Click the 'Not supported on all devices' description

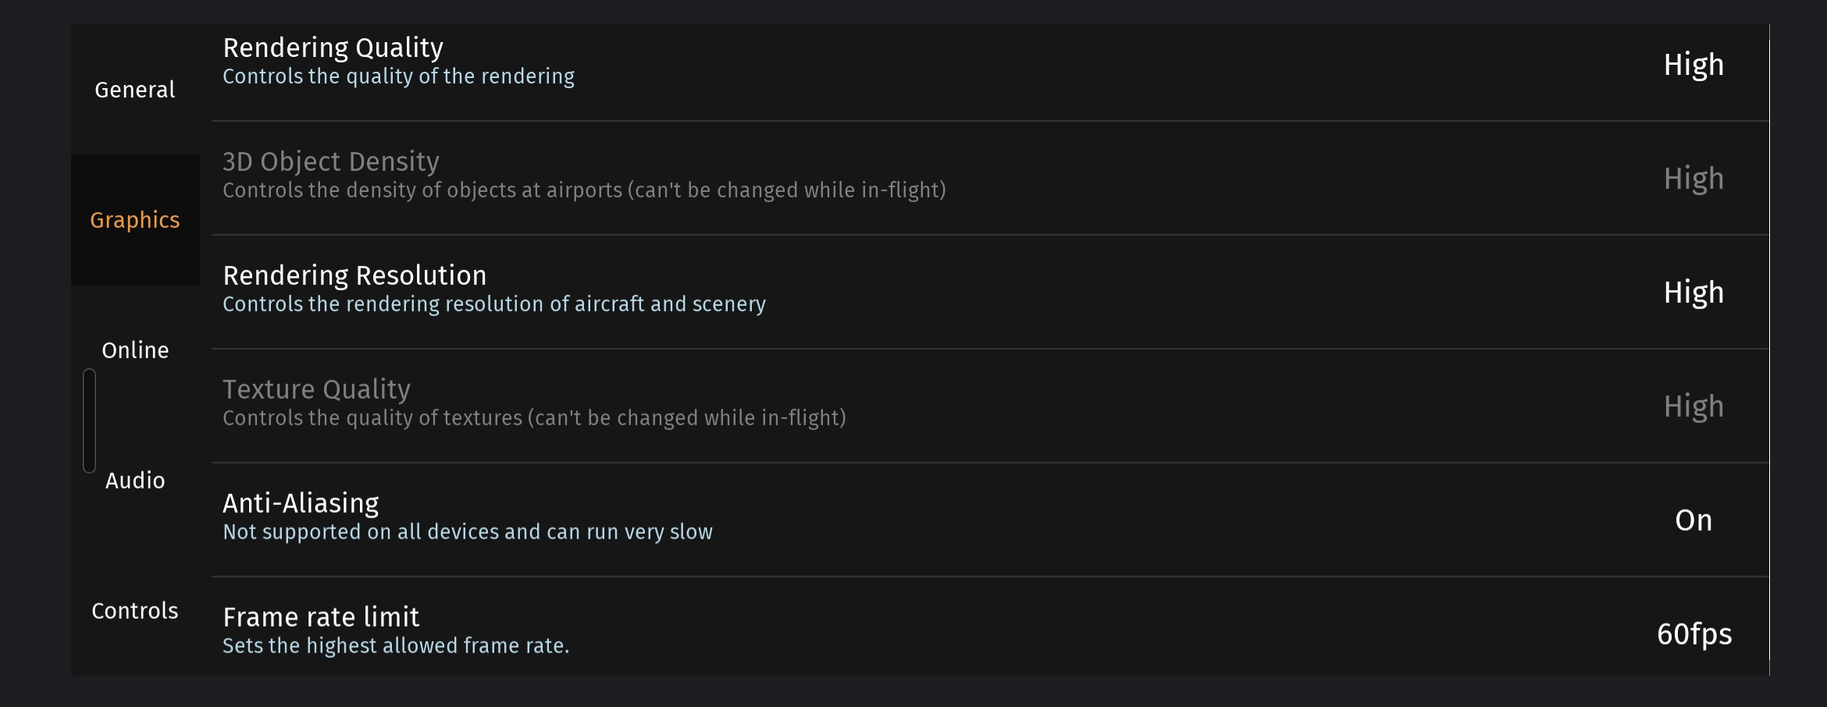click(467, 532)
